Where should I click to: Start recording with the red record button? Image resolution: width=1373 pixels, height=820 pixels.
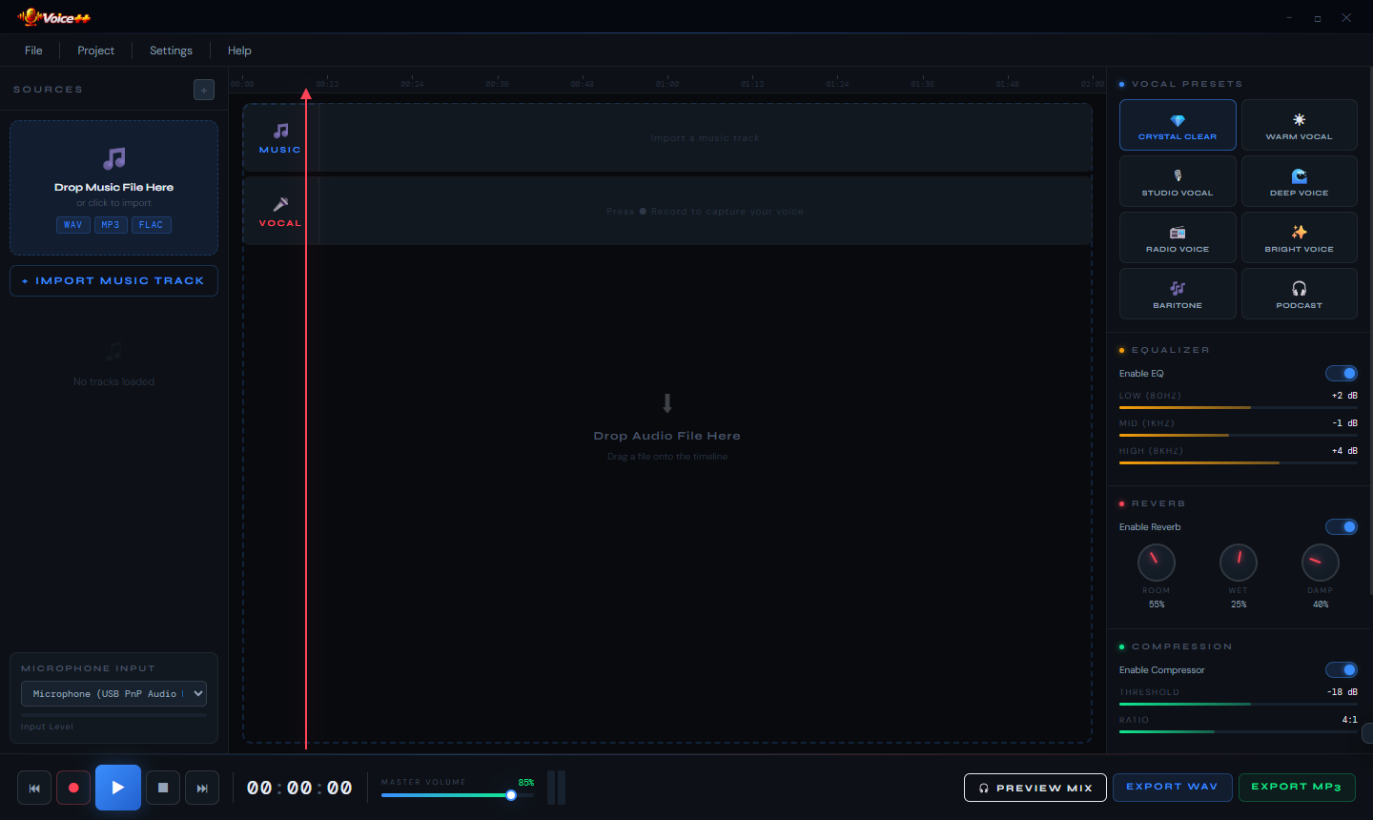[73, 788]
